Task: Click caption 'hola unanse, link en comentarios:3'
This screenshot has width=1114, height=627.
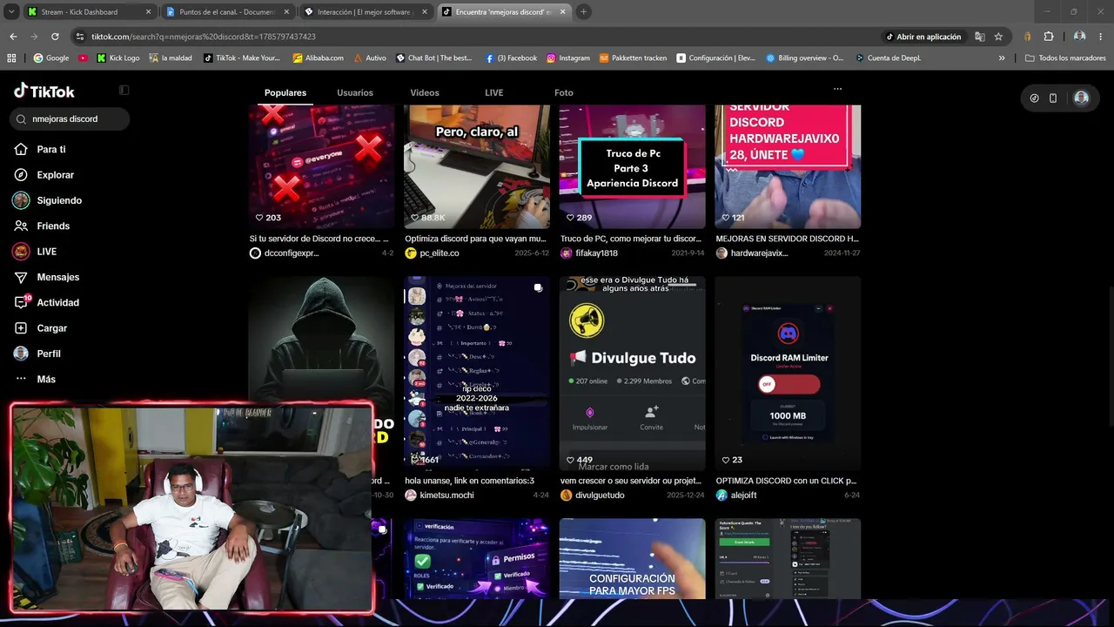Action: [x=469, y=481]
